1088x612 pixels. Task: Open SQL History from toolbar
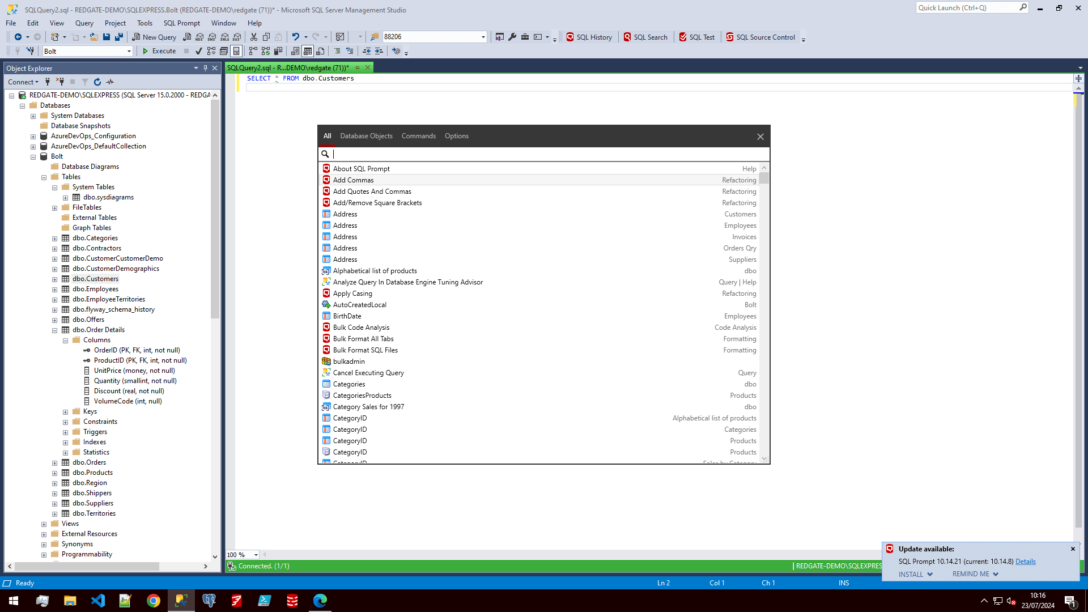(589, 37)
